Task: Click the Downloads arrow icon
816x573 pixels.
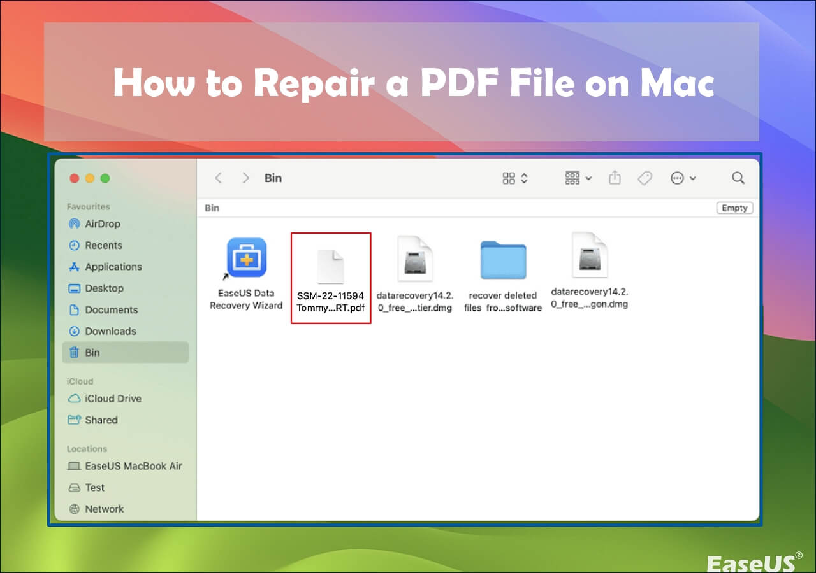Action: tap(74, 331)
